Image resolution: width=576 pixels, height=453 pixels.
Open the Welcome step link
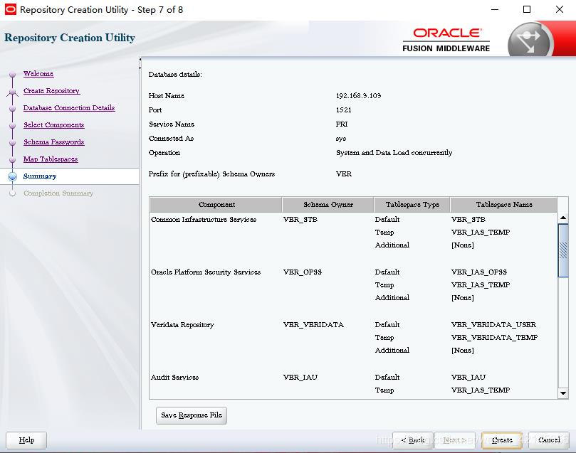click(38, 74)
